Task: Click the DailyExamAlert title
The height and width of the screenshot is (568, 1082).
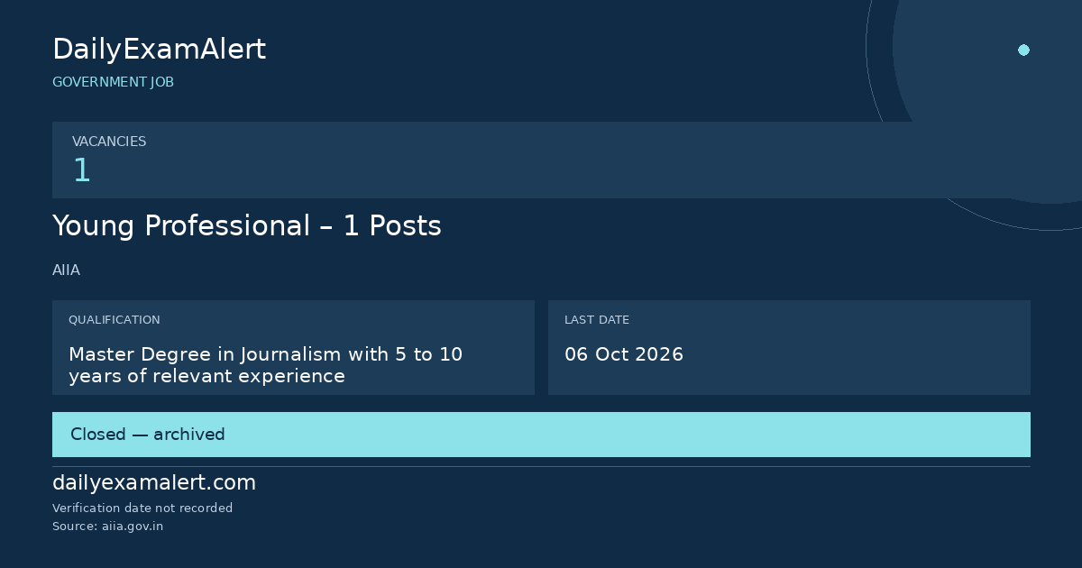Action: pyautogui.click(x=159, y=50)
